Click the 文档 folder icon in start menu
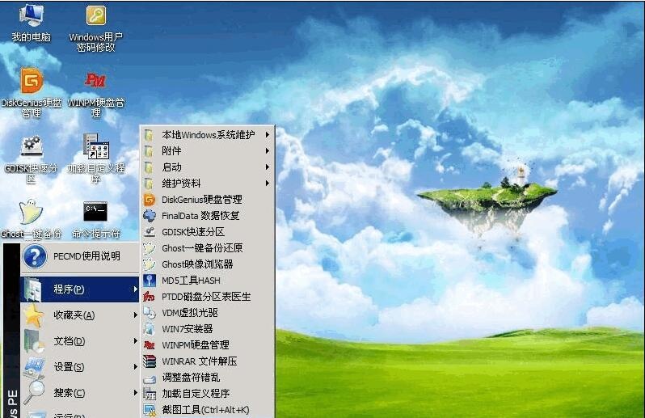Viewport: 645px width, 418px height. coord(34,341)
